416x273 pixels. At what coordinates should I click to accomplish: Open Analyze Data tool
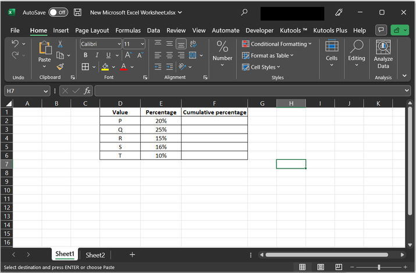click(383, 55)
